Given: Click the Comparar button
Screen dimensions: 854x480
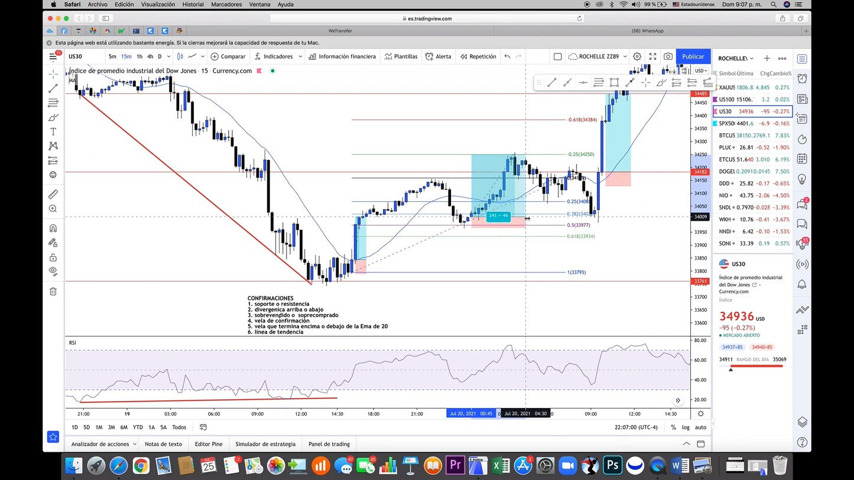Looking at the screenshot, I should [x=228, y=57].
